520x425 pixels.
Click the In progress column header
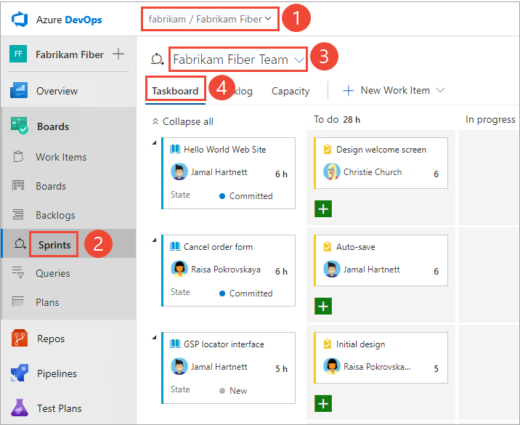(x=490, y=119)
